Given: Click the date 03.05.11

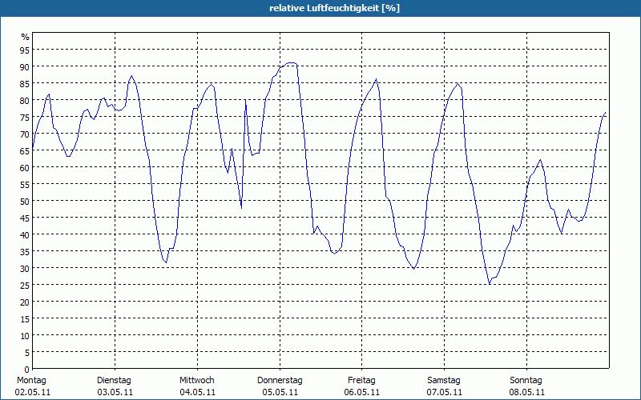Looking at the screenshot, I should click(115, 393).
